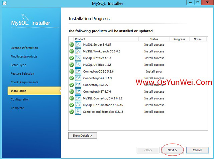
Task: Select 'MySQL Notifier 1.1.4' product name
Action: click(97, 58)
